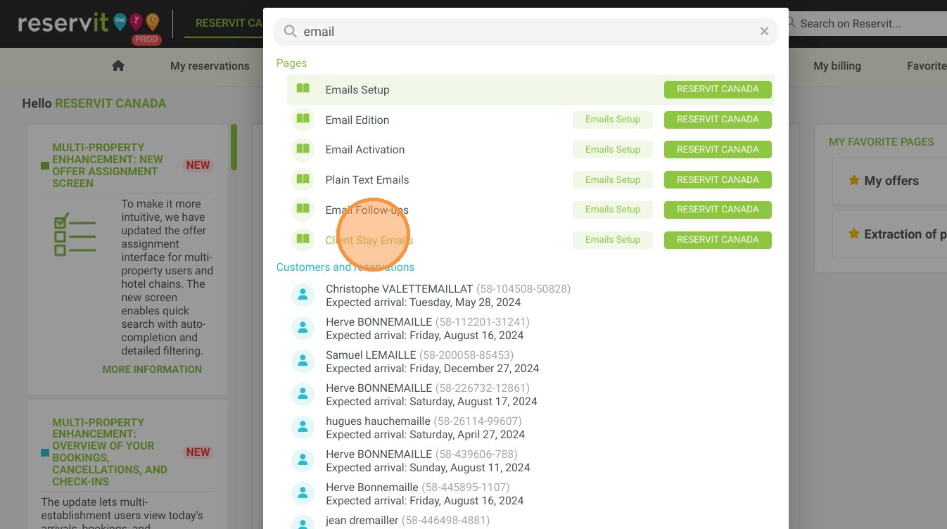Click person icon for Herve BONNEMAILLE 58-439606-788
947x529 pixels.
pos(303,461)
